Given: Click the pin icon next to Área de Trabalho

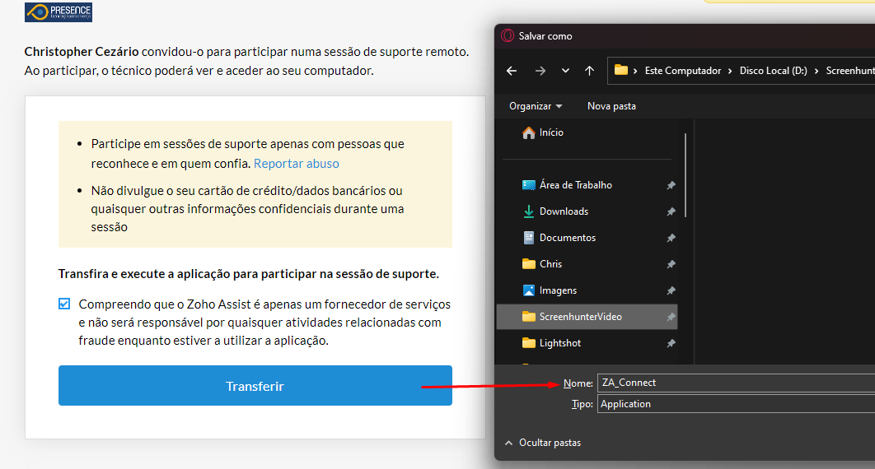Looking at the screenshot, I should pyautogui.click(x=671, y=185).
